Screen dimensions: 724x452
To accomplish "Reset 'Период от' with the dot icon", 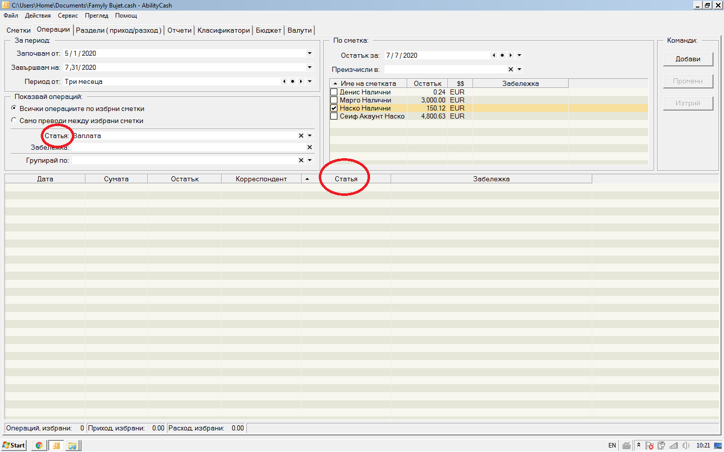I will pyautogui.click(x=293, y=81).
